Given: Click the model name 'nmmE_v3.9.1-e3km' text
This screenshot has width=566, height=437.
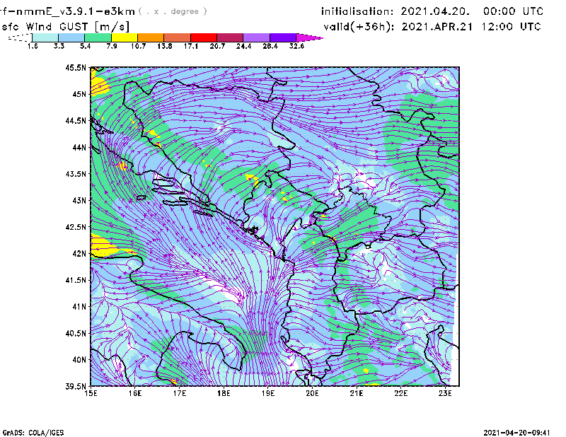Looking at the screenshot, I should (x=76, y=11).
